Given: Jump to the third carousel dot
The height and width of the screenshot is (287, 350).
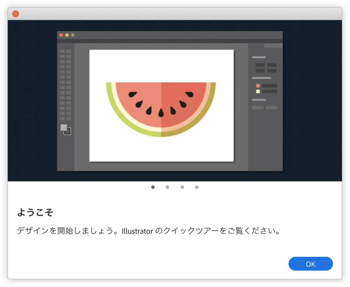Looking at the screenshot, I should pyautogui.click(x=182, y=187).
